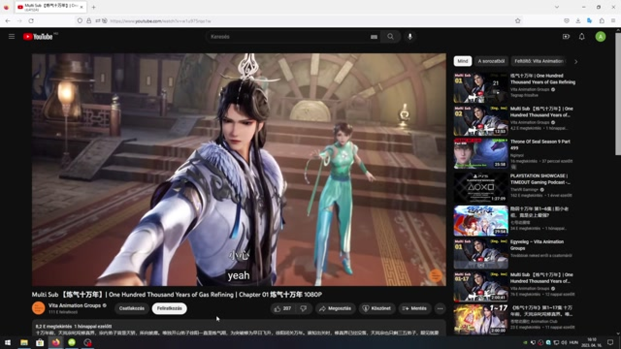Click the orange channel watermark in the video
This screenshot has height=349, width=621.
[436, 276]
